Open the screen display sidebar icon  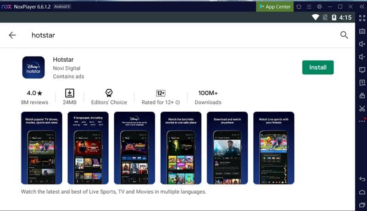[x=362, y=70]
